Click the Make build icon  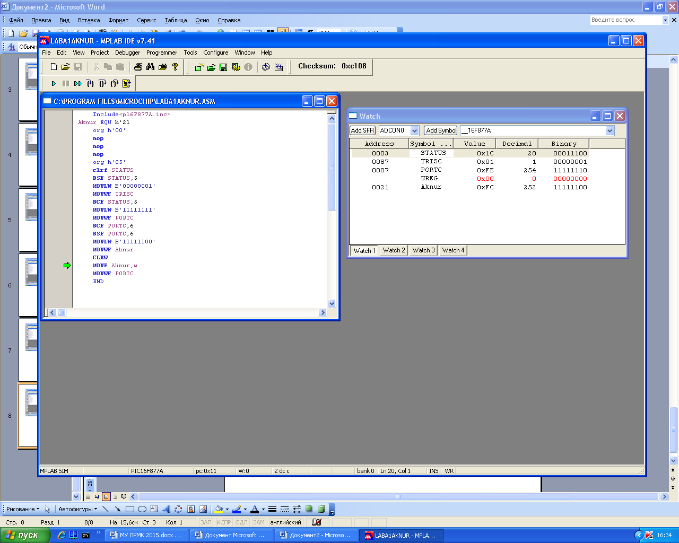[x=266, y=67]
